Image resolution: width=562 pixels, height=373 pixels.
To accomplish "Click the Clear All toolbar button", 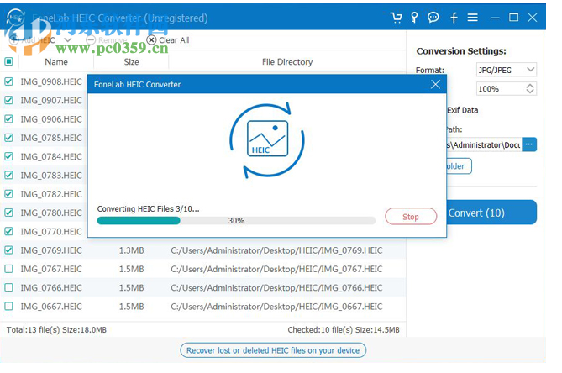I will pyautogui.click(x=168, y=40).
